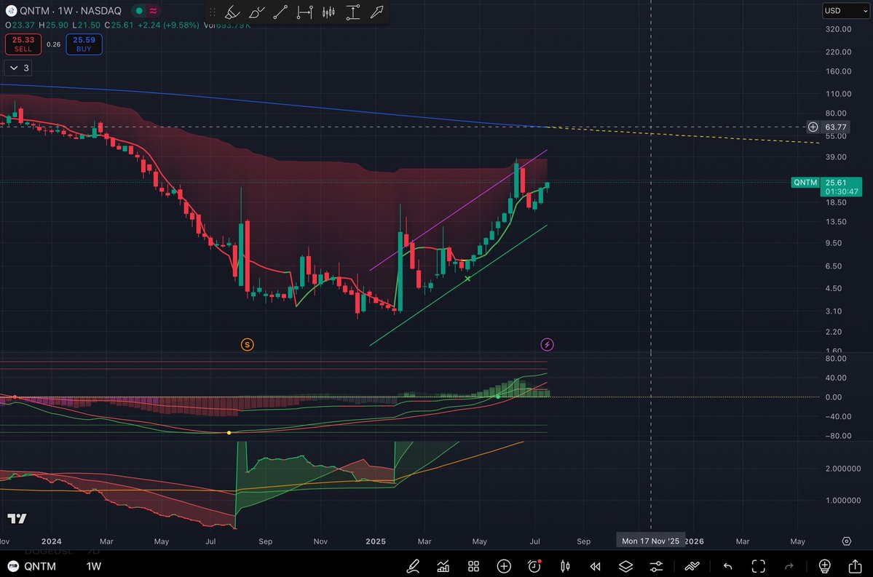
Task: Click the 63.77 crosshair price label
Action: 835,127
